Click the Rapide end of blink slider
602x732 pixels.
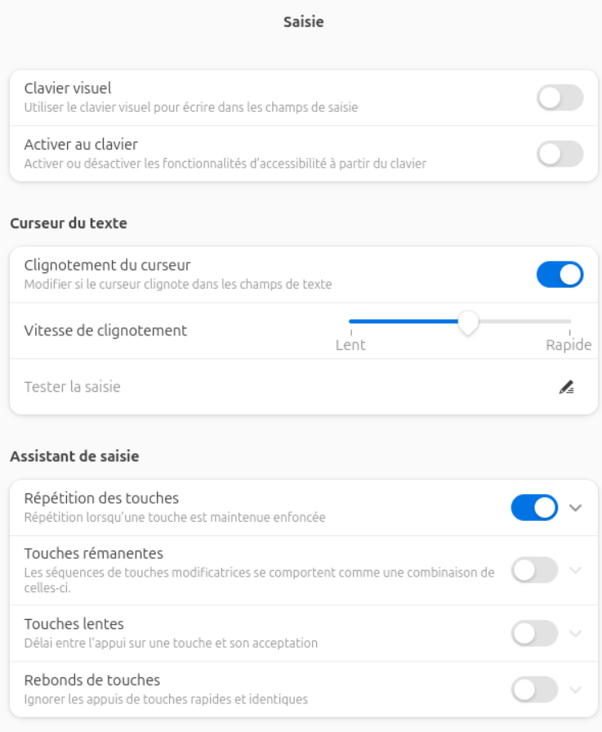(570, 321)
